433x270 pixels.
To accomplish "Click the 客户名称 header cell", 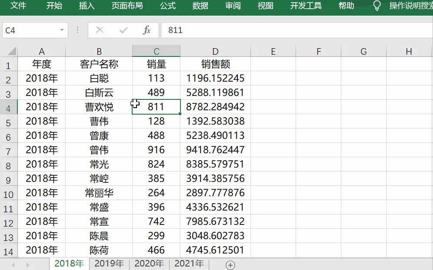I will pyautogui.click(x=99, y=64).
